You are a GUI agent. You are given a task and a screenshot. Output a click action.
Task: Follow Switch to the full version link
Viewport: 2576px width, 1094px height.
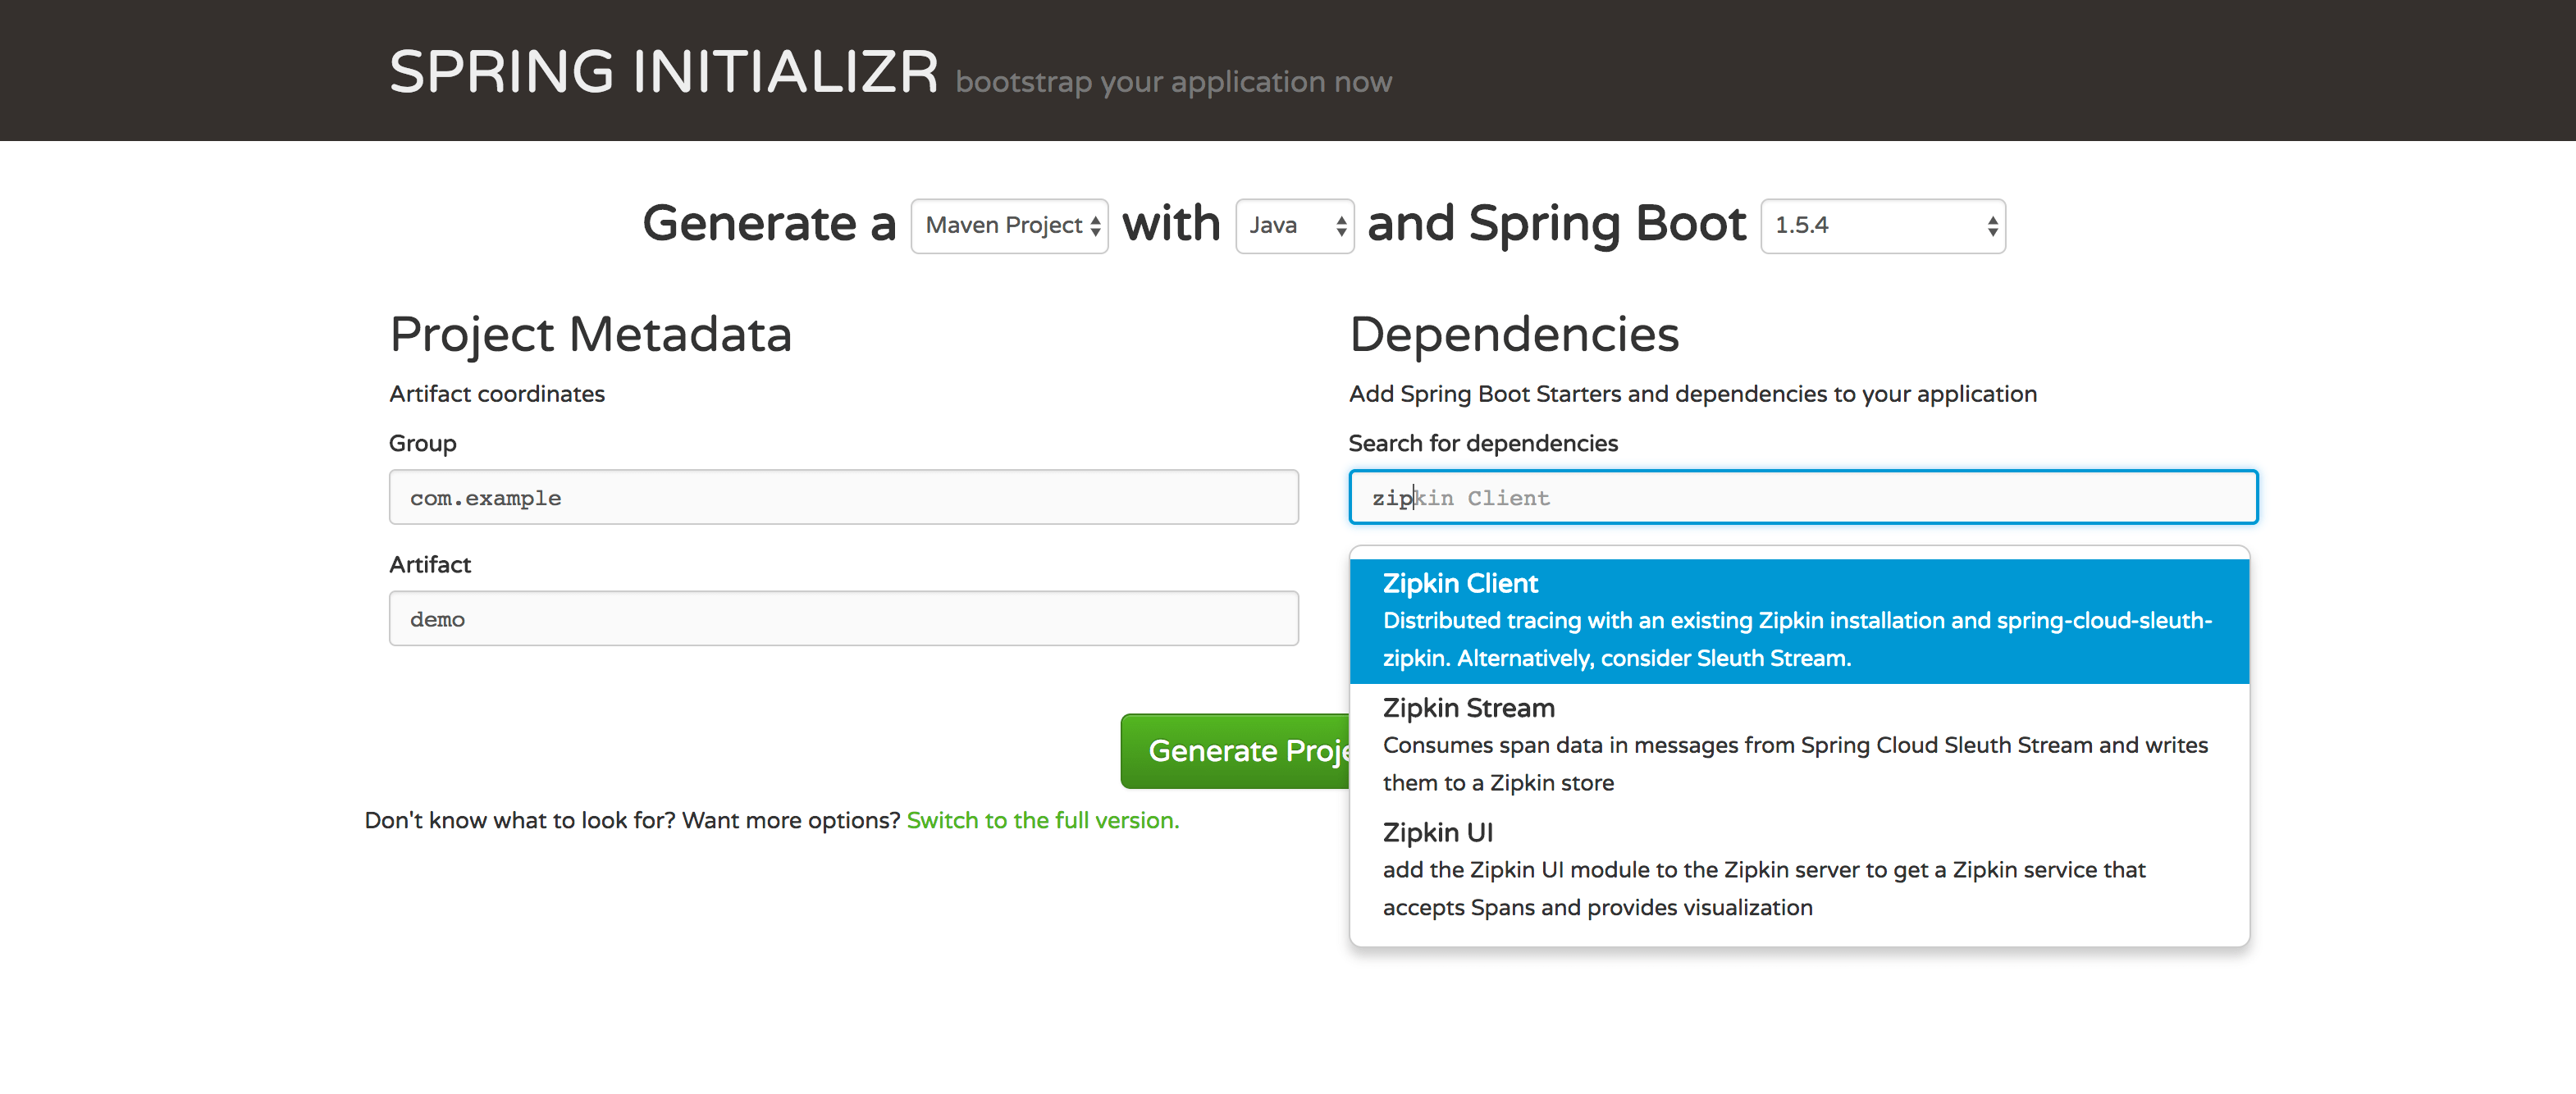1042,820
